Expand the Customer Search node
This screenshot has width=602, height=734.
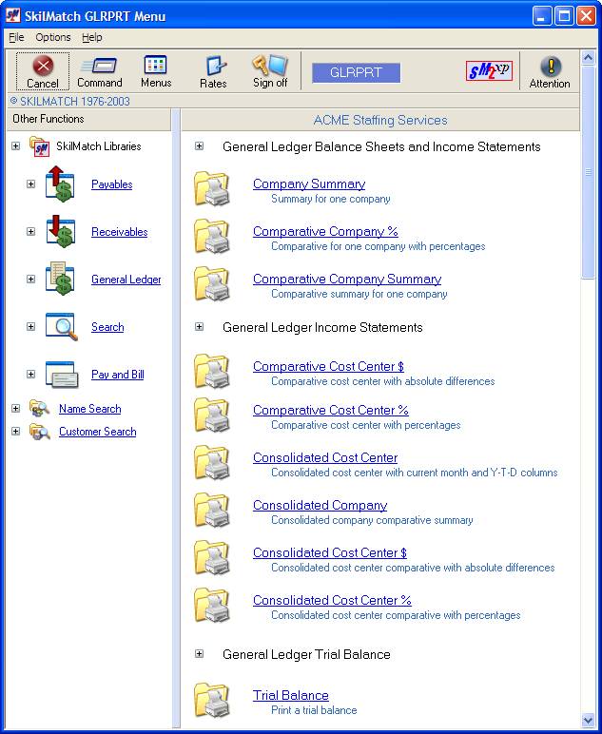pos(16,431)
